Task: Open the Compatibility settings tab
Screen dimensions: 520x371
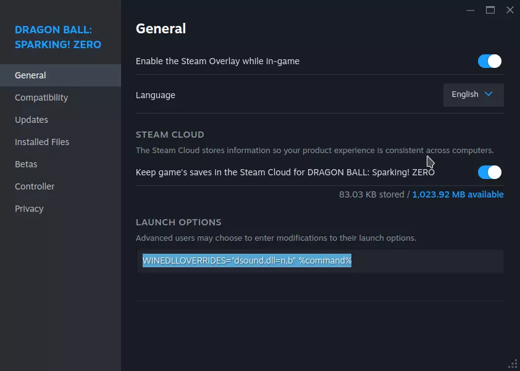Action: [x=41, y=98]
